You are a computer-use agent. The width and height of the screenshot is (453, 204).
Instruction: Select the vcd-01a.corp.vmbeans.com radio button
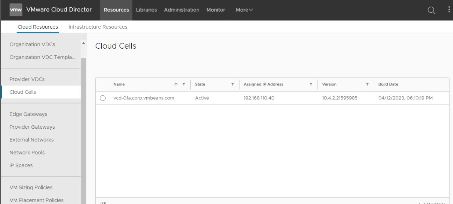[103, 98]
